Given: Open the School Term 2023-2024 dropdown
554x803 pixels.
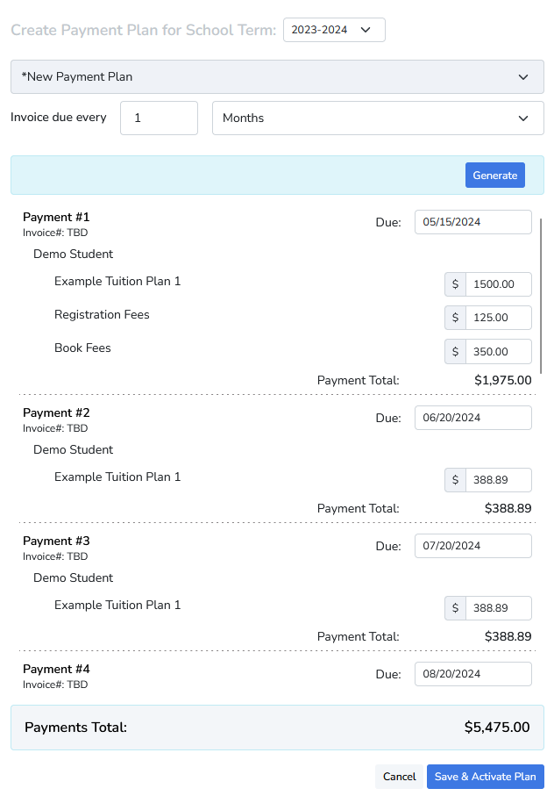Looking at the screenshot, I should [x=334, y=30].
